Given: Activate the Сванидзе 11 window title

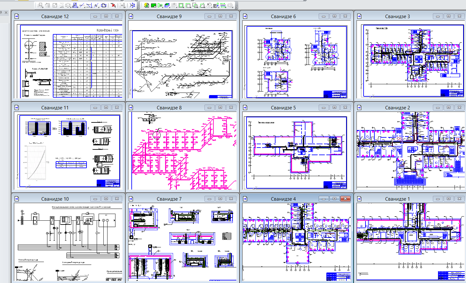Looking at the screenshot, I should (55, 107).
